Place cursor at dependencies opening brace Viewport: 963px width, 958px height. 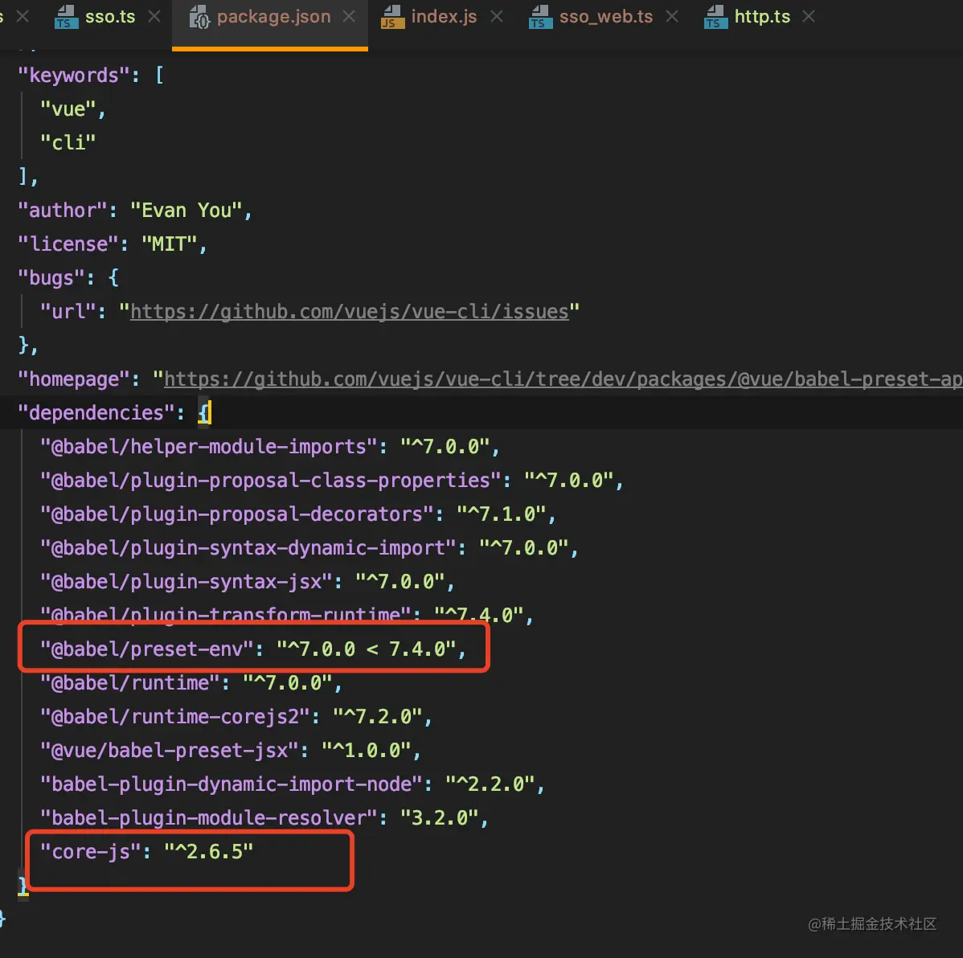point(204,412)
